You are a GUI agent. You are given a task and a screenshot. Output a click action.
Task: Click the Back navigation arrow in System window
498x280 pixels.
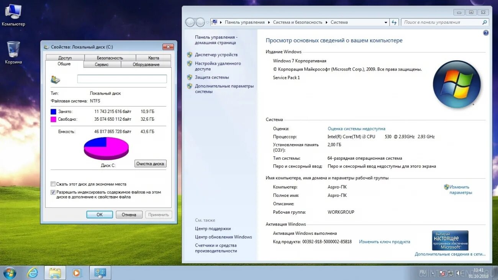click(x=190, y=22)
